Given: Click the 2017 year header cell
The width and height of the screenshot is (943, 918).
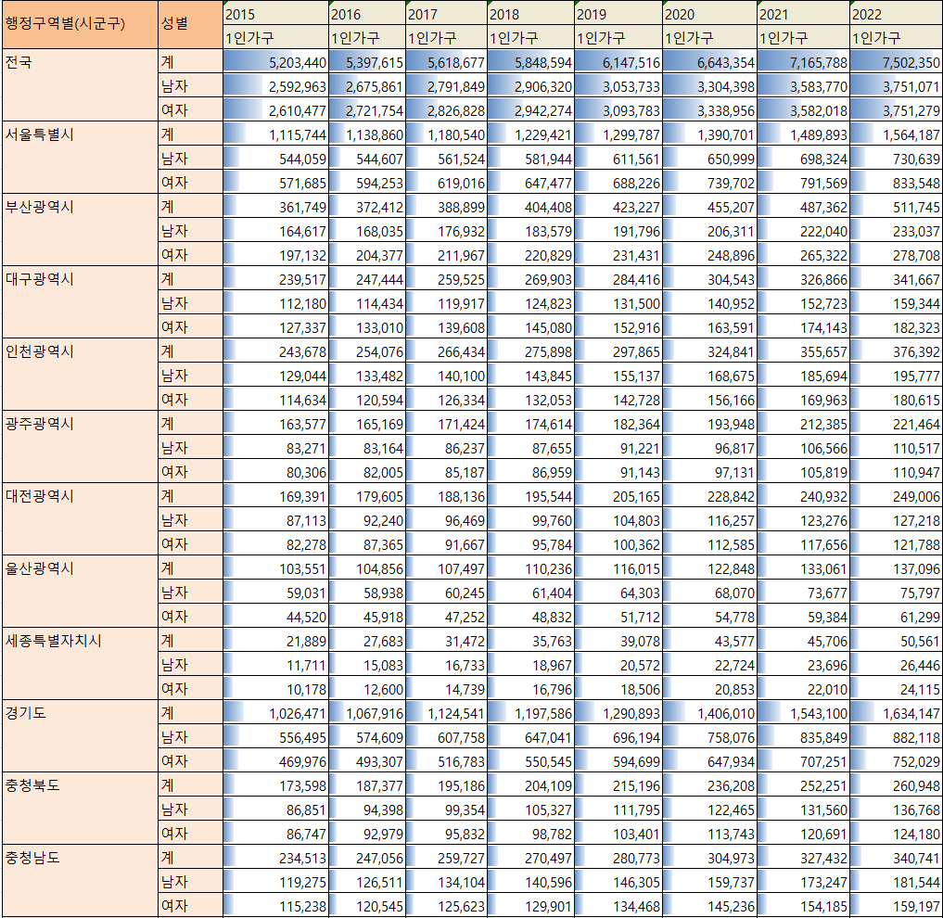Looking at the screenshot, I should click(x=446, y=13).
